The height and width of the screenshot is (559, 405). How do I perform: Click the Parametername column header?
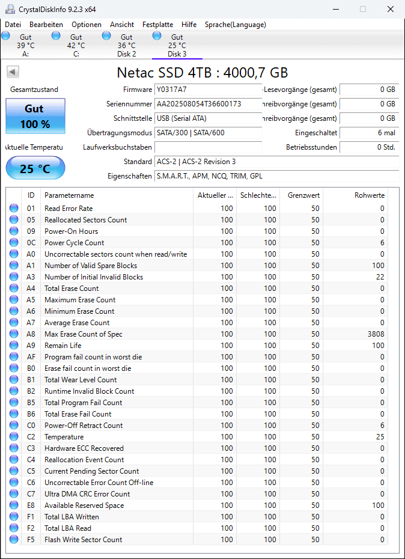117,195
